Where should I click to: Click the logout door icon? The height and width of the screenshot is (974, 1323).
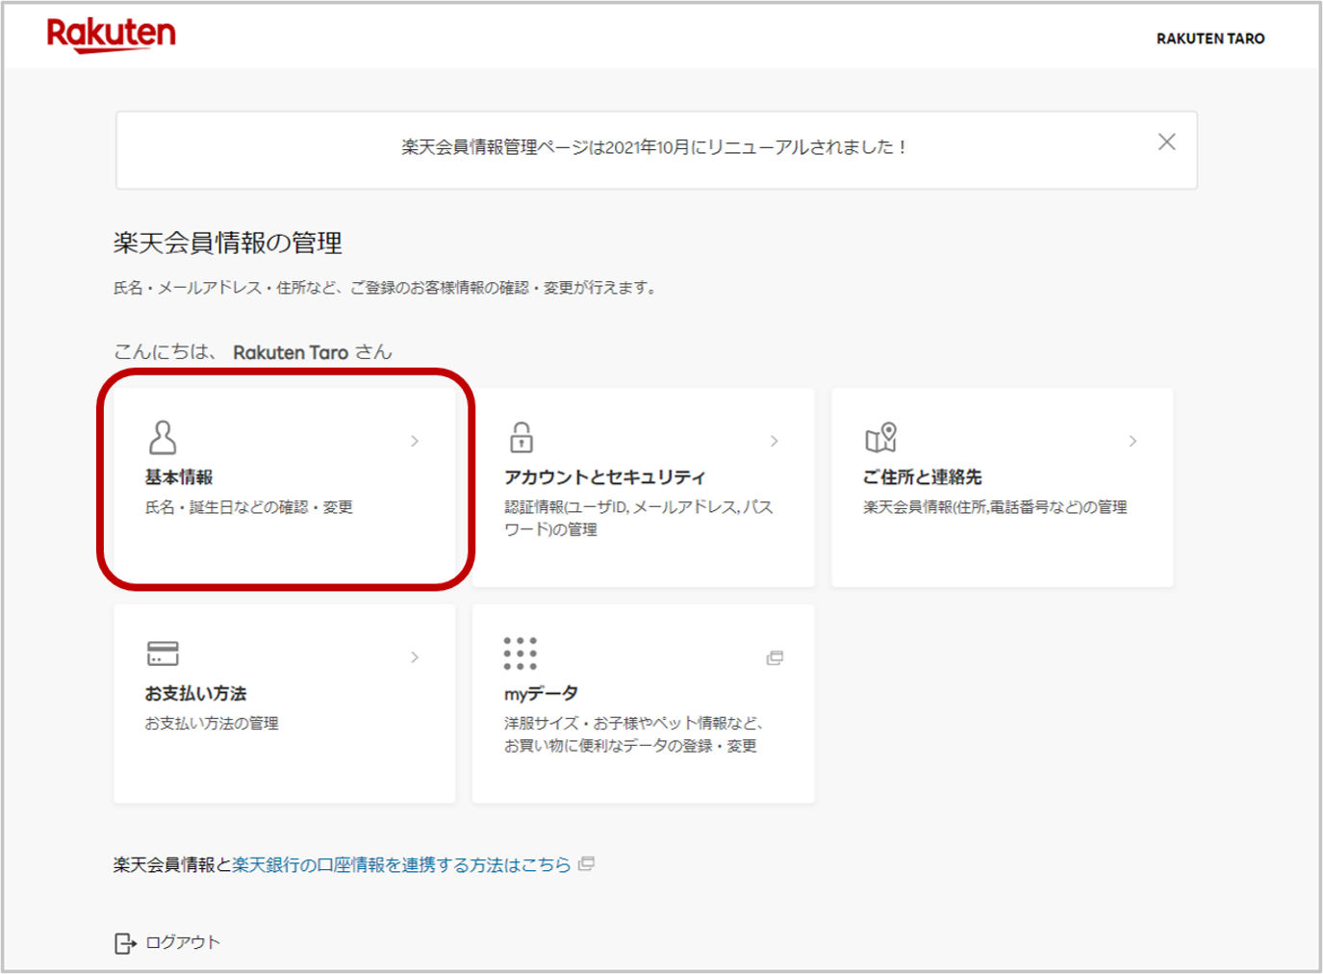click(x=125, y=943)
